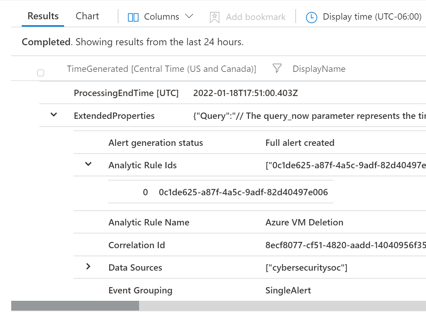Collapse the Analytic Rule Ids row
The width and height of the screenshot is (426, 312).
88,164
